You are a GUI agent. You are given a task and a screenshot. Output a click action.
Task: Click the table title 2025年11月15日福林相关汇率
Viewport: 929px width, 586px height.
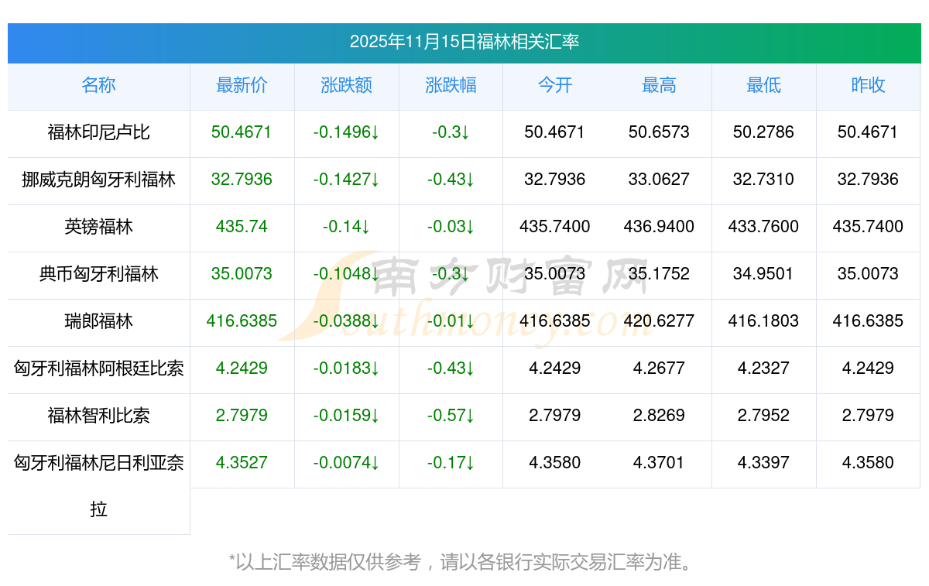464,42
